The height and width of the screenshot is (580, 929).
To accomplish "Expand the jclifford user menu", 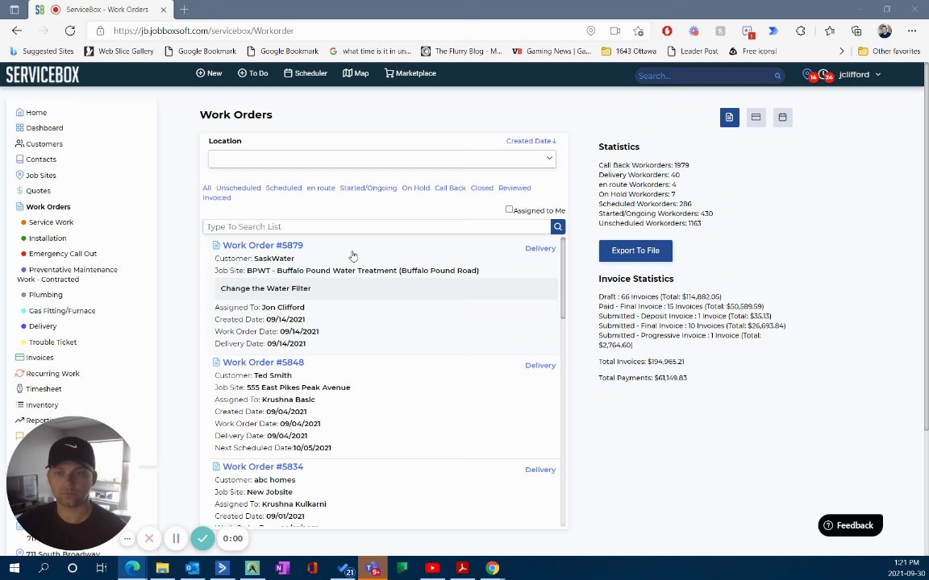I will click(860, 75).
